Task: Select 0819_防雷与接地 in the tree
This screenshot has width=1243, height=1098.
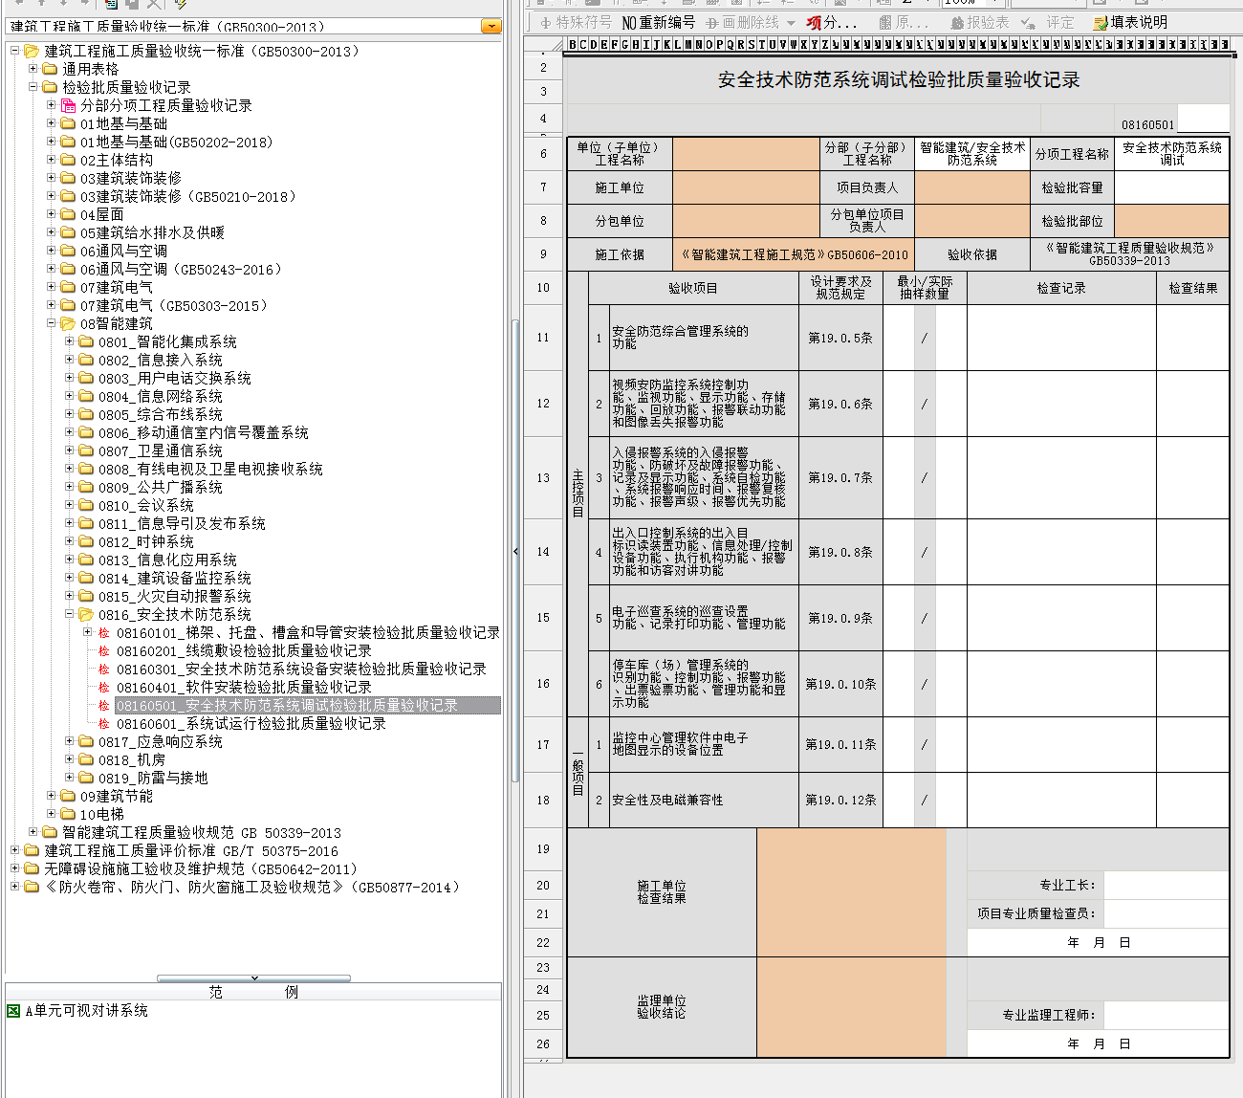Action: click(153, 778)
